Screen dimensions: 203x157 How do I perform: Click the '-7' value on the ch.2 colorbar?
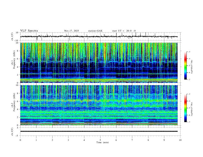[189, 122]
